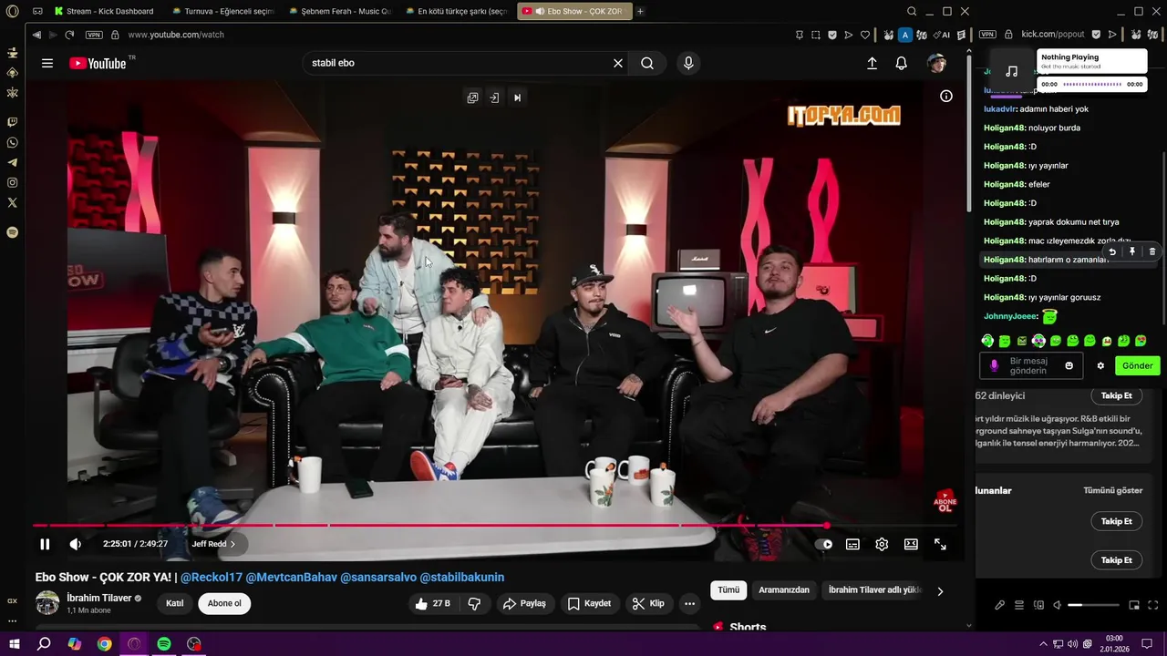Screen dimensions: 1167x656
Task: Bookmark page with heart icon
Action: (x=865, y=35)
